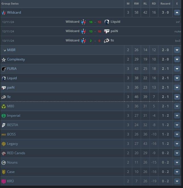The width and height of the screenshot is (183, 188).
Task: Expand the FURIA row dropdown arrow
Action: (x=177, y=69)
